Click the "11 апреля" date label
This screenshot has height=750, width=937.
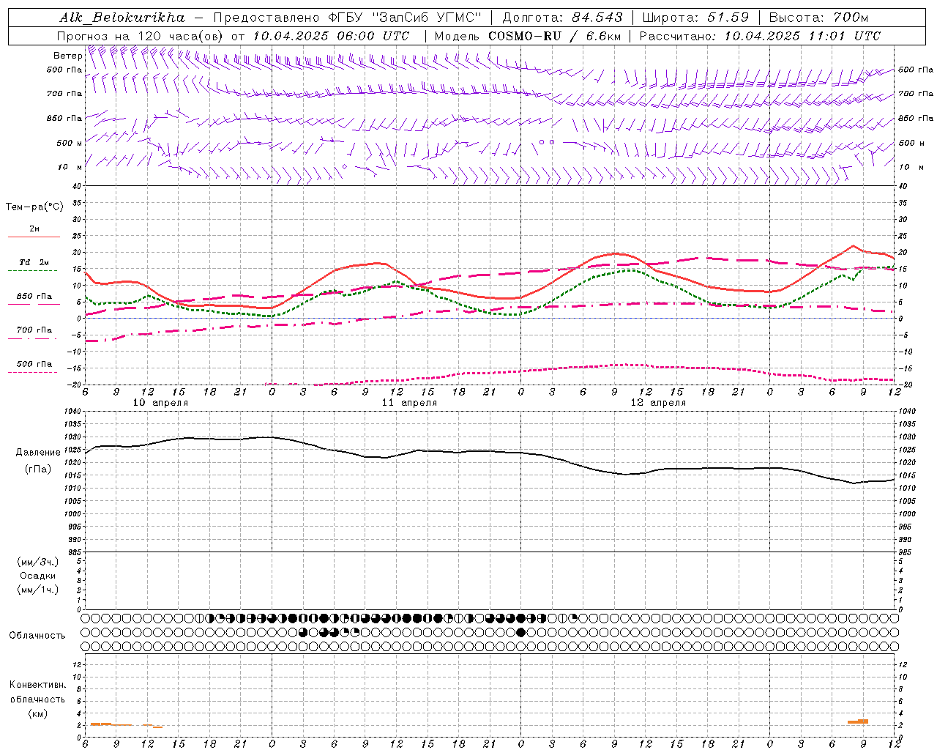coord(409,403)
